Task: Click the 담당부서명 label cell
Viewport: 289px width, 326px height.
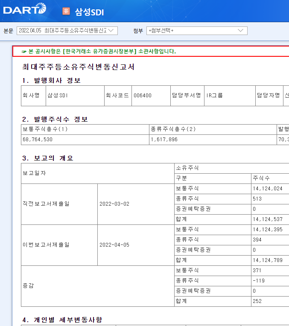Action: (x=187, y=96)
